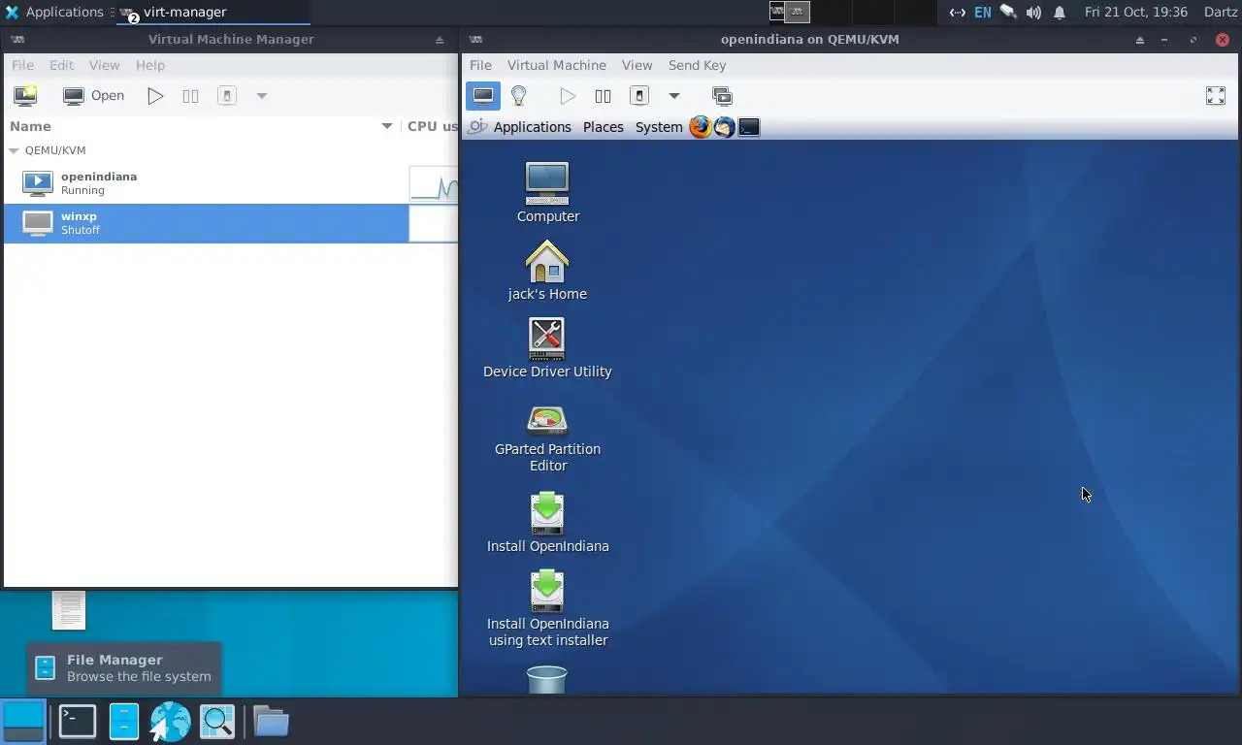Click the CPU usage column header
Image resolution: width=1242 pixels, height=745 pixels.
tap(431, 126)
